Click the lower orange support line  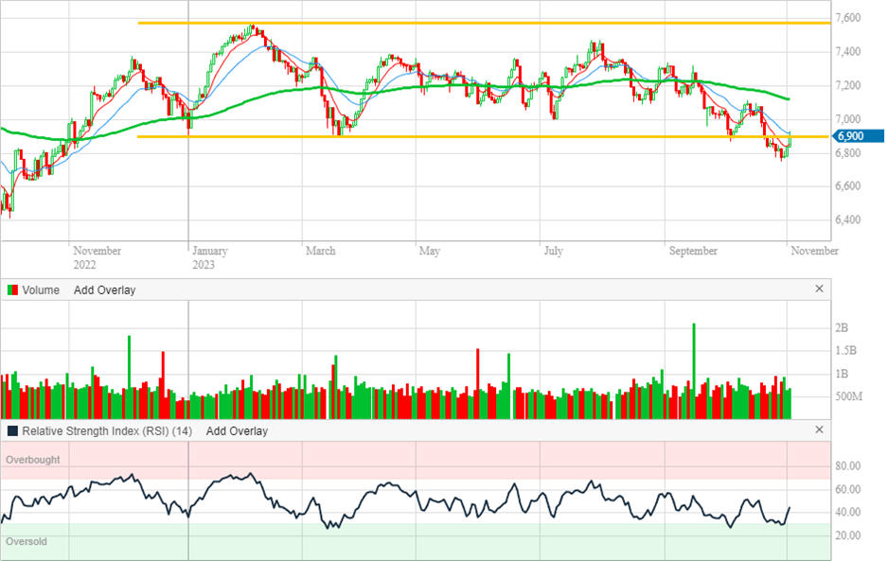pos(426,138)
